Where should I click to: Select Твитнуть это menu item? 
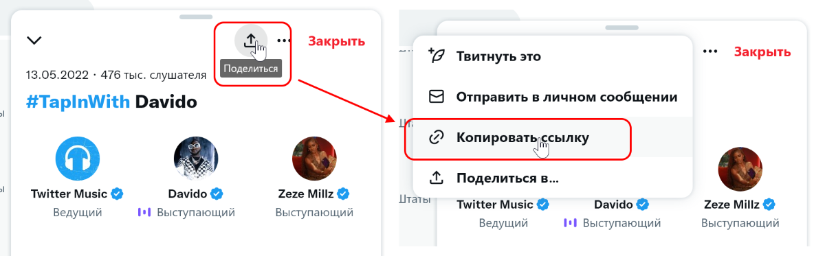tap(552, 56)
